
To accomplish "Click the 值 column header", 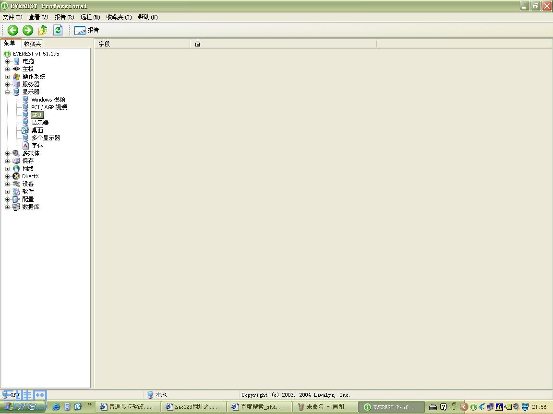I will (284, 44).
